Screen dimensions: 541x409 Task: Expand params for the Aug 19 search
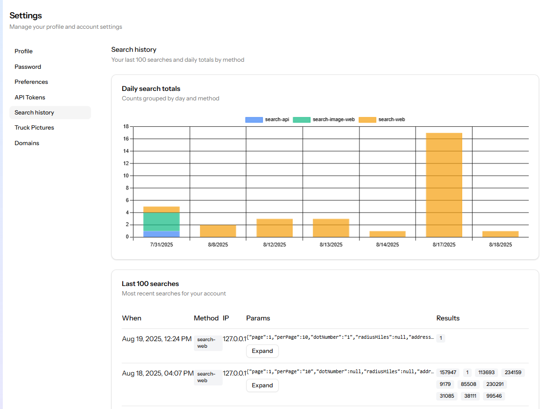pyautogui.click(x=262, y=351)
